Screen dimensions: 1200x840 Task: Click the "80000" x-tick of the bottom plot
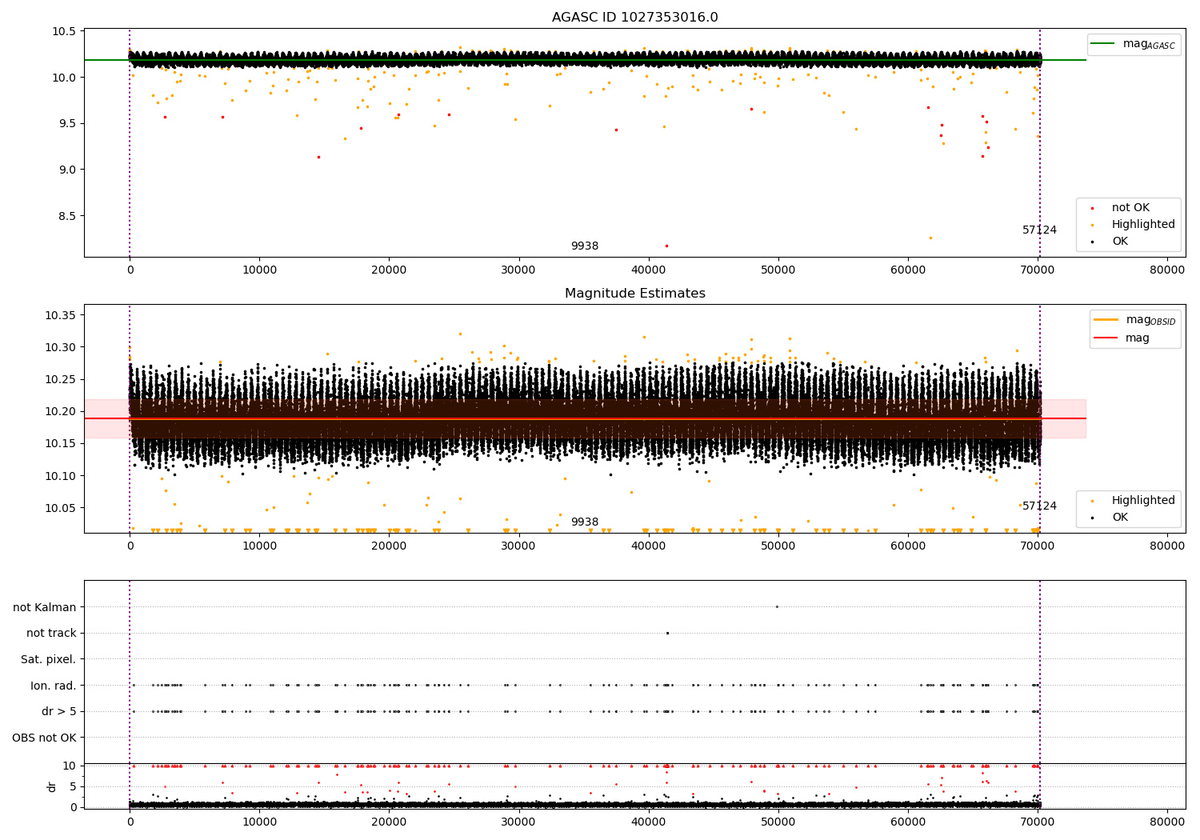point(1167,822)
